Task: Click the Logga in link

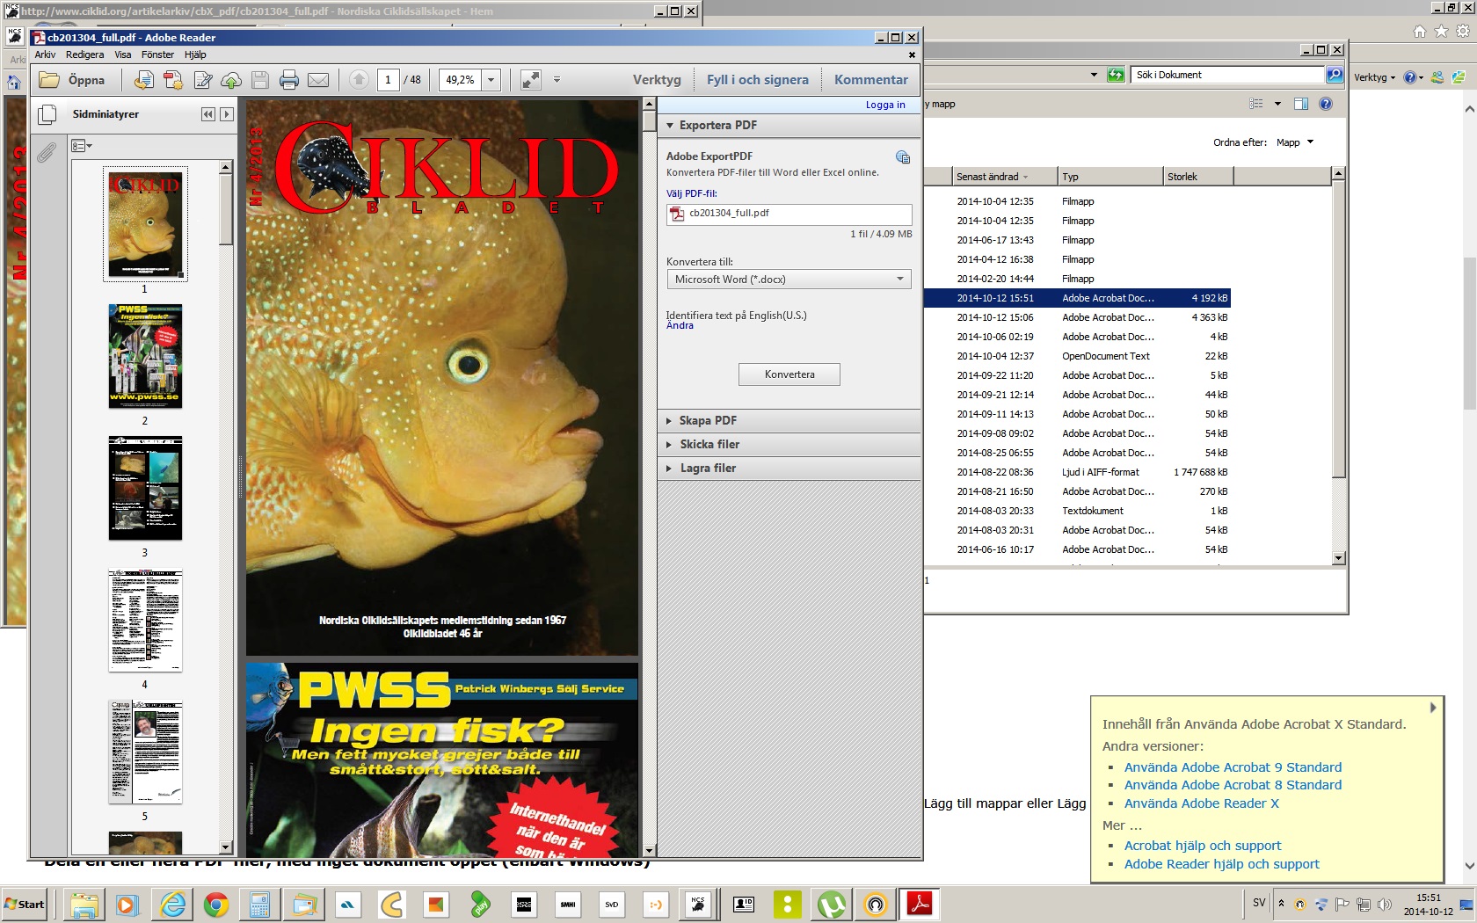Action: pyautogui.click(x=885, y=105)
